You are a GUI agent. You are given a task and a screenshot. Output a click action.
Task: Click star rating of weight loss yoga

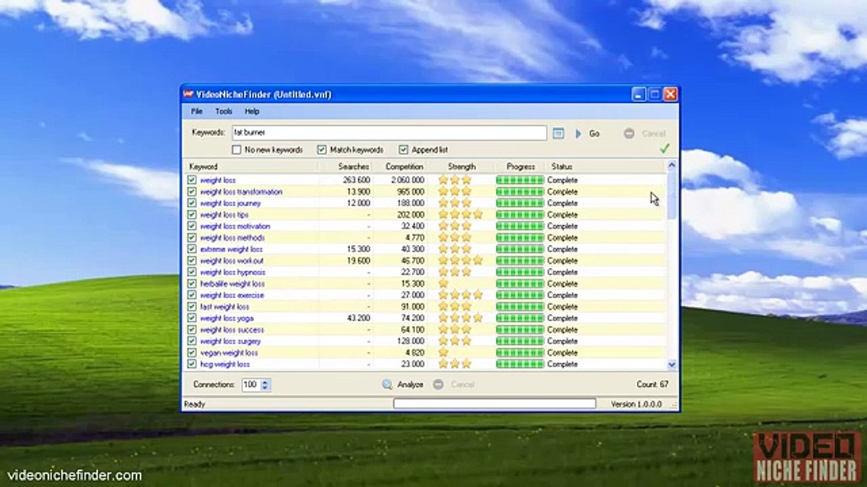pyautogui.click(x=461, y=318)
